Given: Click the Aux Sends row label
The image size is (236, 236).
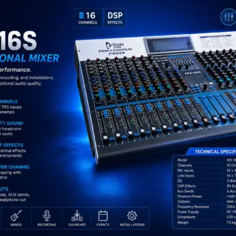Looking at the screenshot, I should pyautogui.click(x=186, y=191).
